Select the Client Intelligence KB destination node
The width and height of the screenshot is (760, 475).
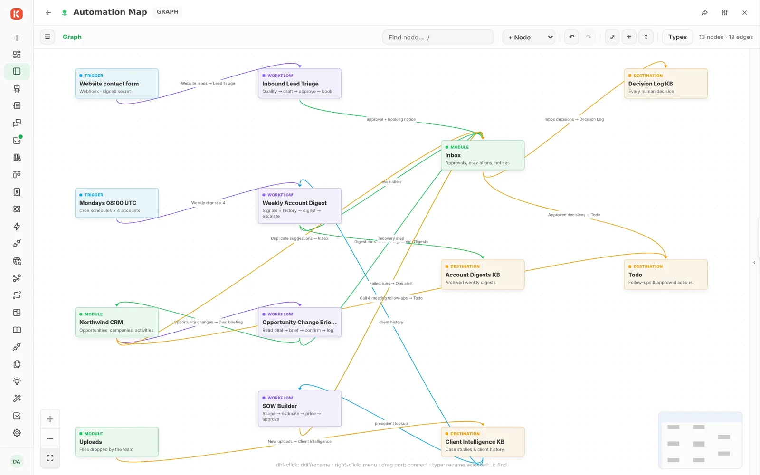(483, 442)
